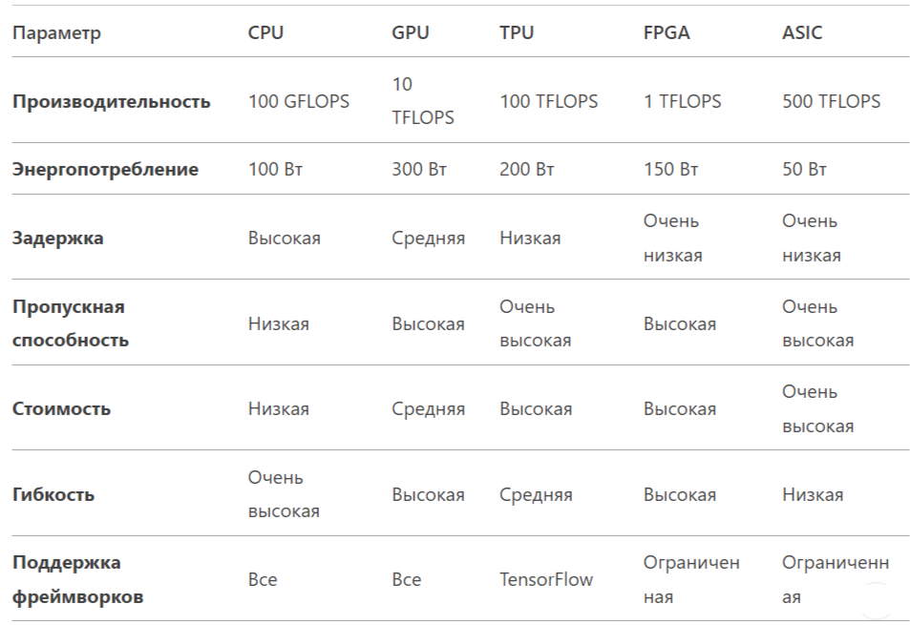Select the Стоимость row label
910x625 pixels.
[61, 408]
